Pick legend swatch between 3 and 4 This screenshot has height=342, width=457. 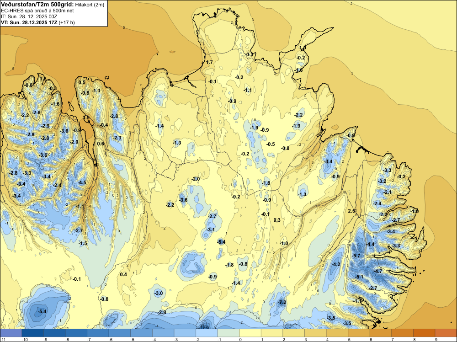(315, 333)
